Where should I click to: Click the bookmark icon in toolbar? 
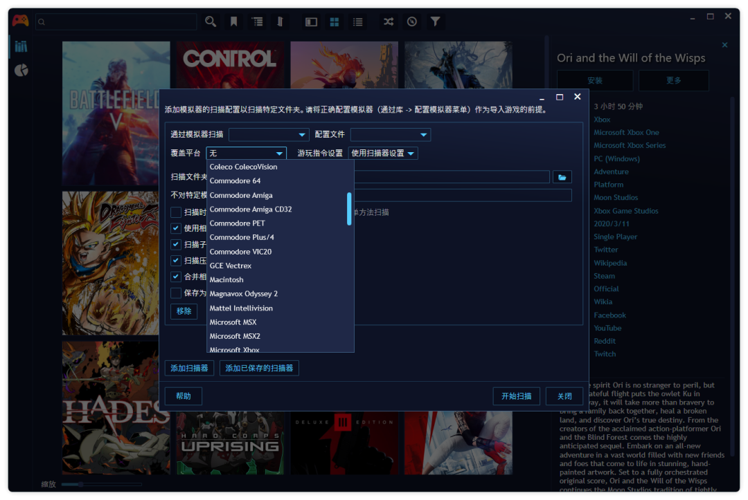[x=234, y=21]
